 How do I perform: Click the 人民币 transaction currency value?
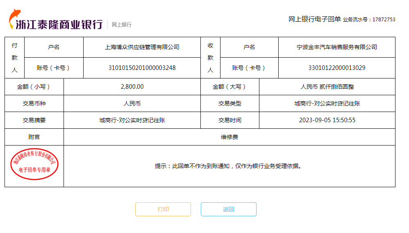[132, 103]
